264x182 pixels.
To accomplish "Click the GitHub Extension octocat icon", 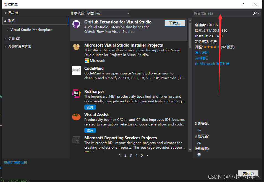I will tap(76, 24).
